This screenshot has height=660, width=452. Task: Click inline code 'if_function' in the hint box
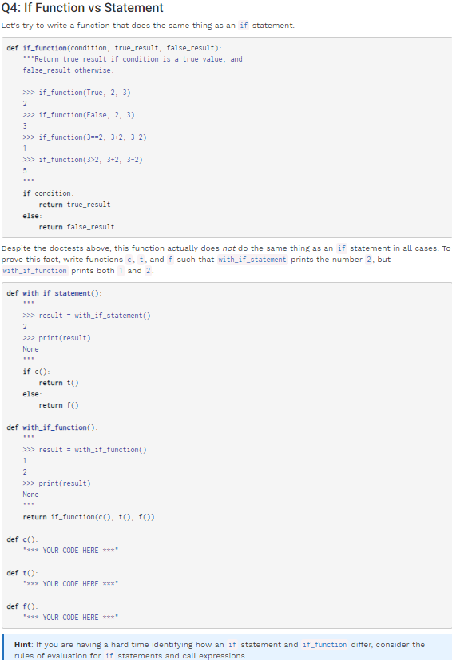[324, 645]
